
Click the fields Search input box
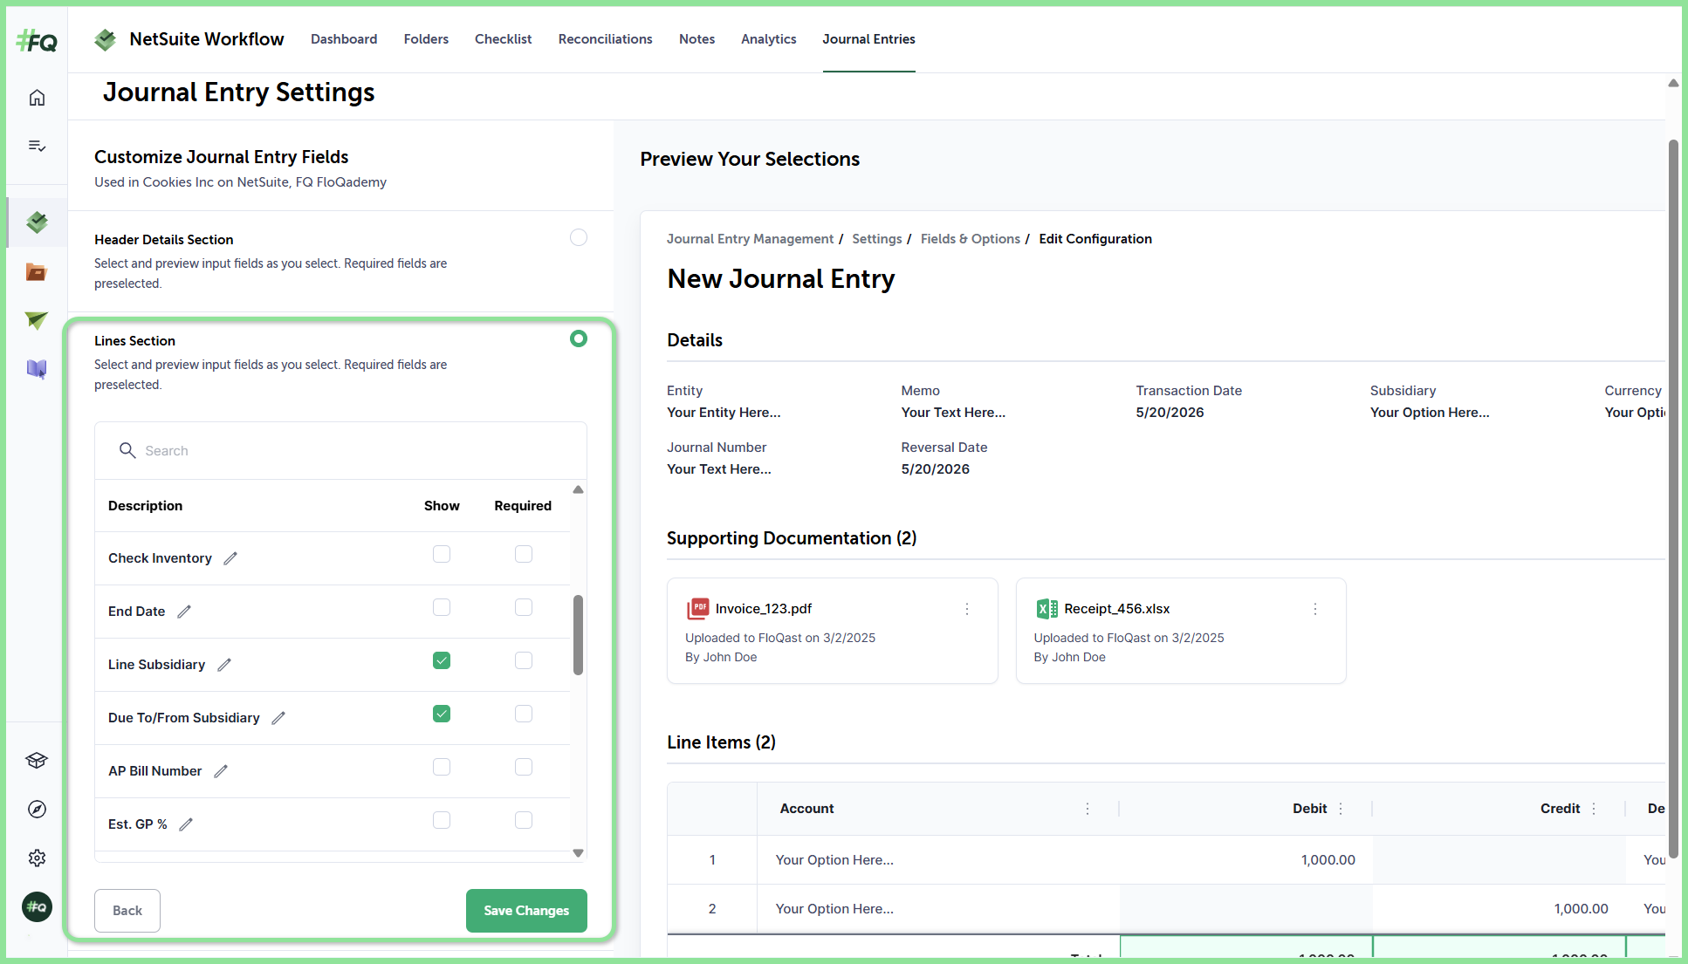pos(340,451)
